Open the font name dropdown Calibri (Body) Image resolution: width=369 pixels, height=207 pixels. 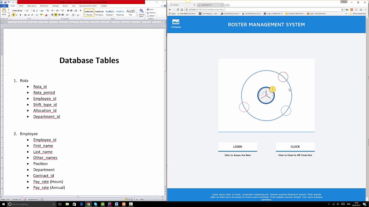tap(25, 11)
